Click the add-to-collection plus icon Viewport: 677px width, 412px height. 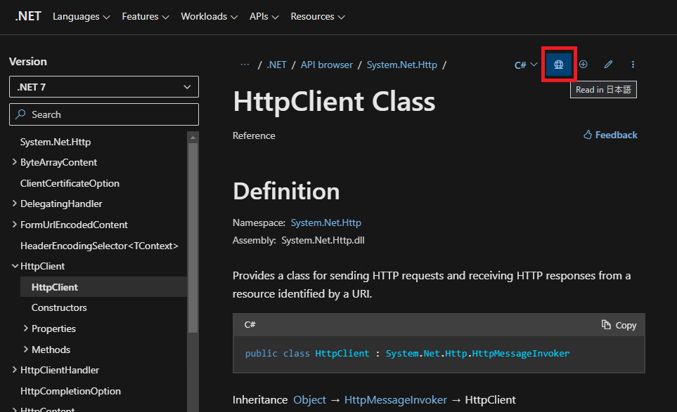[x=583, y=64]
